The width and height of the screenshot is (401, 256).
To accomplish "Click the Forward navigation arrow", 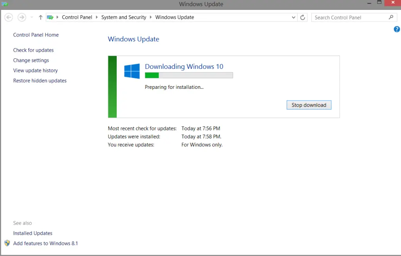I will click(22, 17).
